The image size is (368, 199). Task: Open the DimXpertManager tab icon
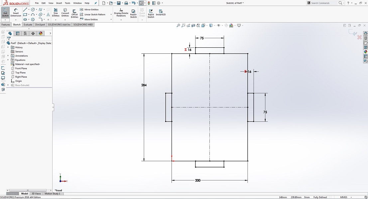(33, 33)
